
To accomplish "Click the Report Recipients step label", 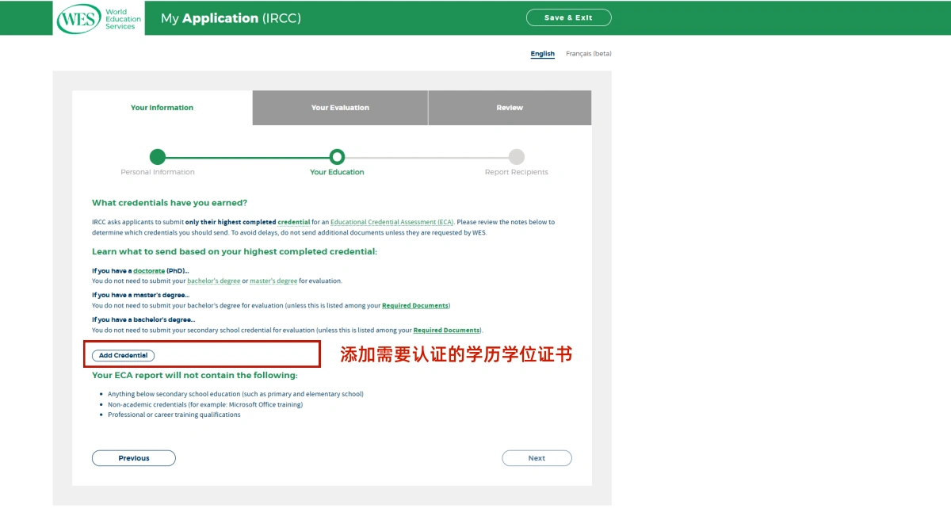I will (x=517, y=172).
